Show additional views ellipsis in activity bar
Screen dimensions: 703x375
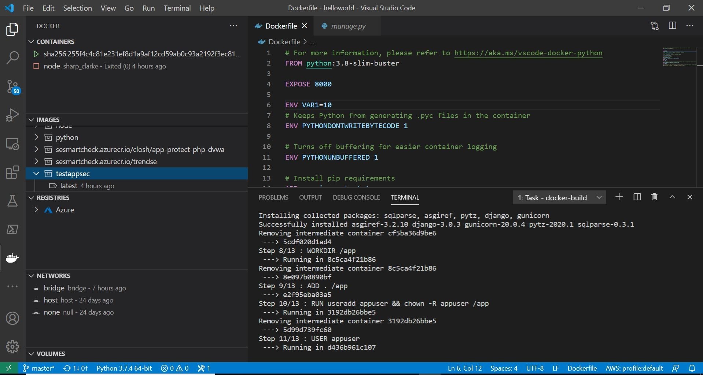(x=12, y=286)
